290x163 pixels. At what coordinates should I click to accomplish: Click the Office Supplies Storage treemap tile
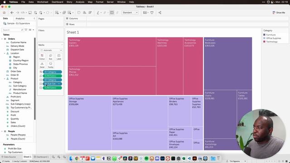90,123
